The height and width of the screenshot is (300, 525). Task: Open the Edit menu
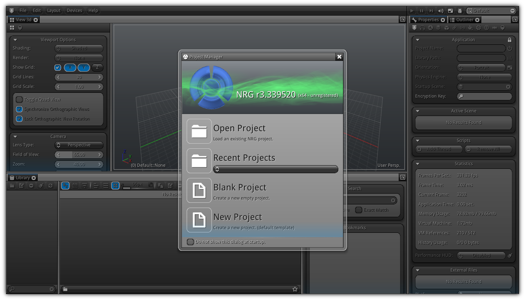pos(37,11)
